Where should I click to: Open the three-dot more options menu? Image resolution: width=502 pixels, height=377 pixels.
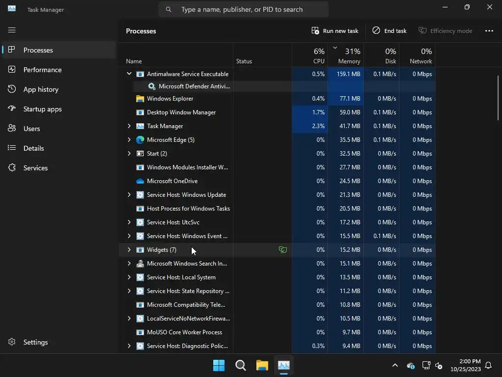coord(489,31)
